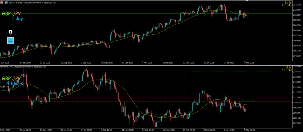Click the '25 Sep 2025' date on Daily time axis
The height and width of the screenshot is (132, 303).
pyautogui.click(x=107, y=63)
